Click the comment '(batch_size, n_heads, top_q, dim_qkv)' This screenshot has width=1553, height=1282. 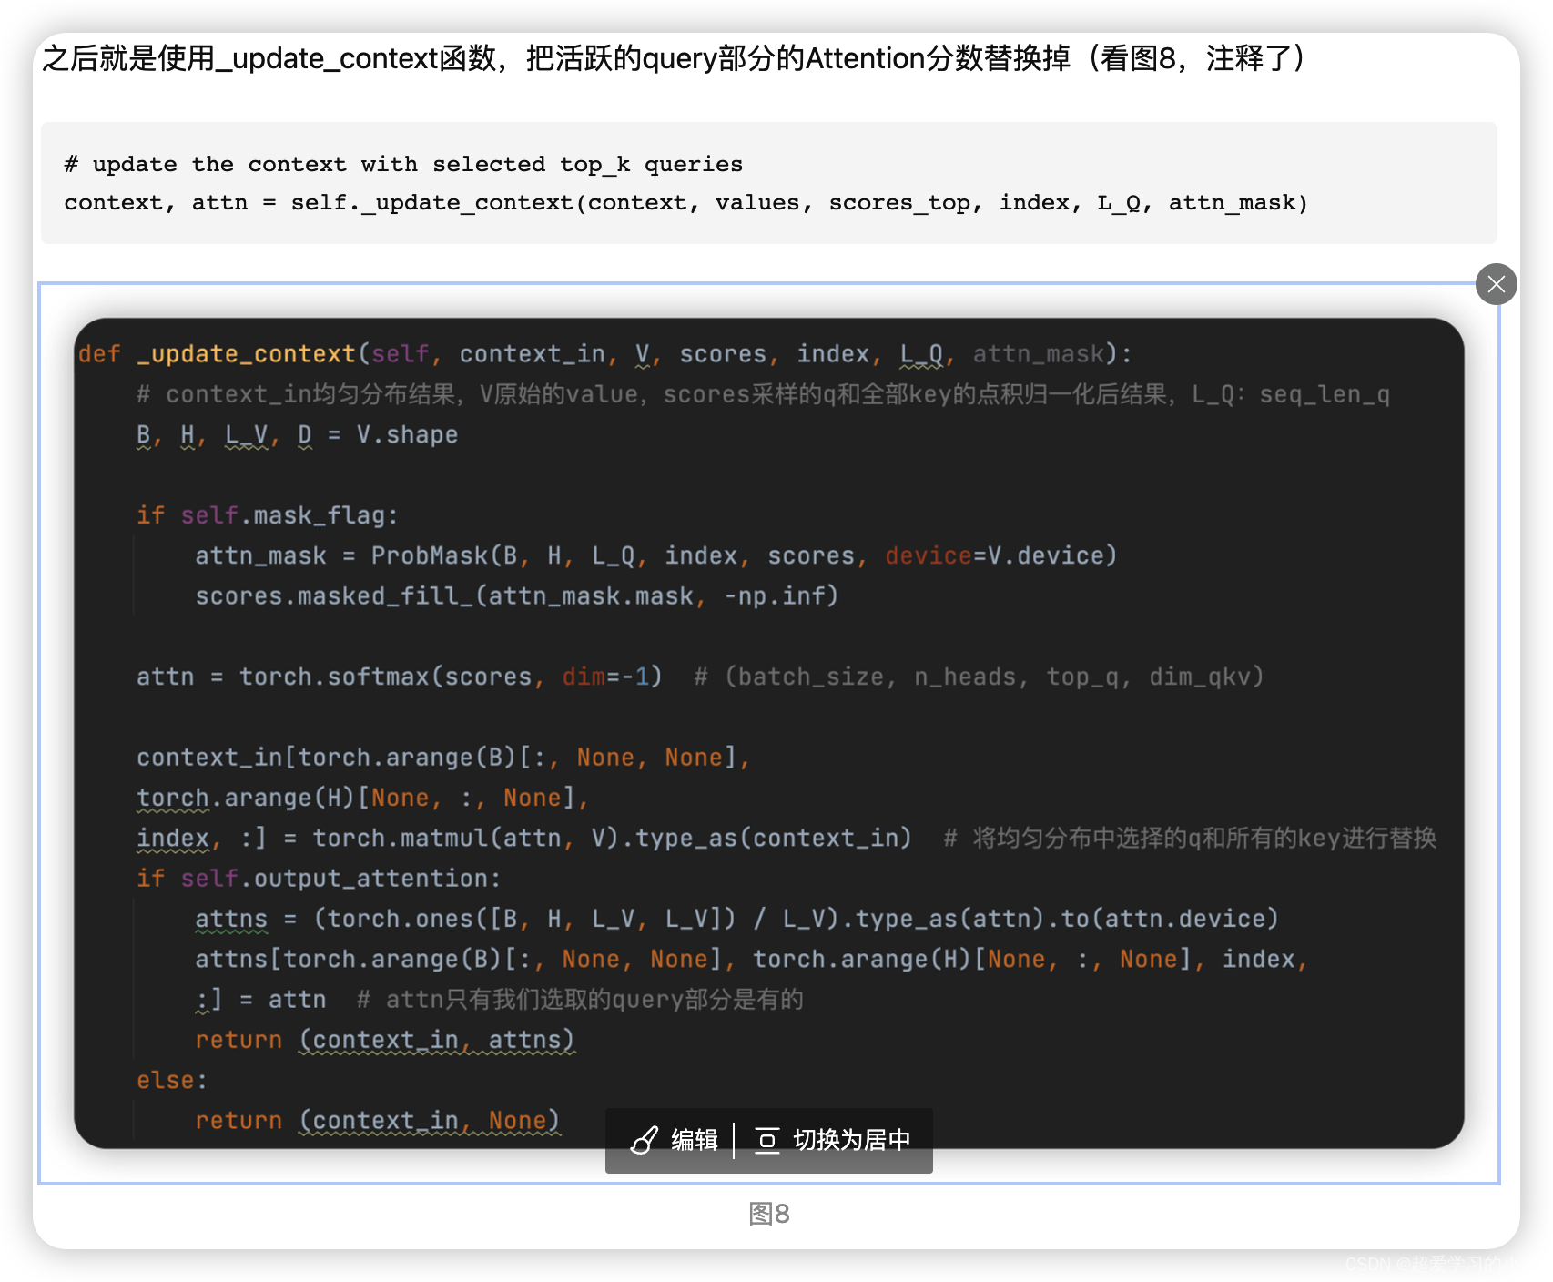pyautogui.click(x=994, y=677)
